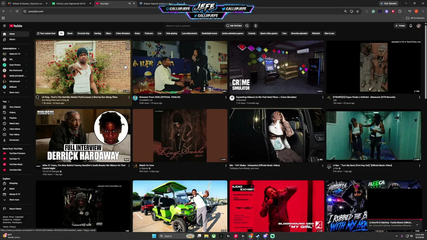Open Downloads in the sidebar
The height and width of the screenshot is (240, 427).
click(15, 140)
